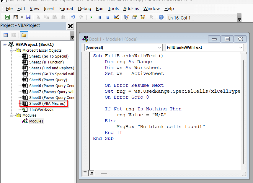Open the Debug menu
This screenshot has height=183, width=253.
pyautogui.click(x=84, y=9)
